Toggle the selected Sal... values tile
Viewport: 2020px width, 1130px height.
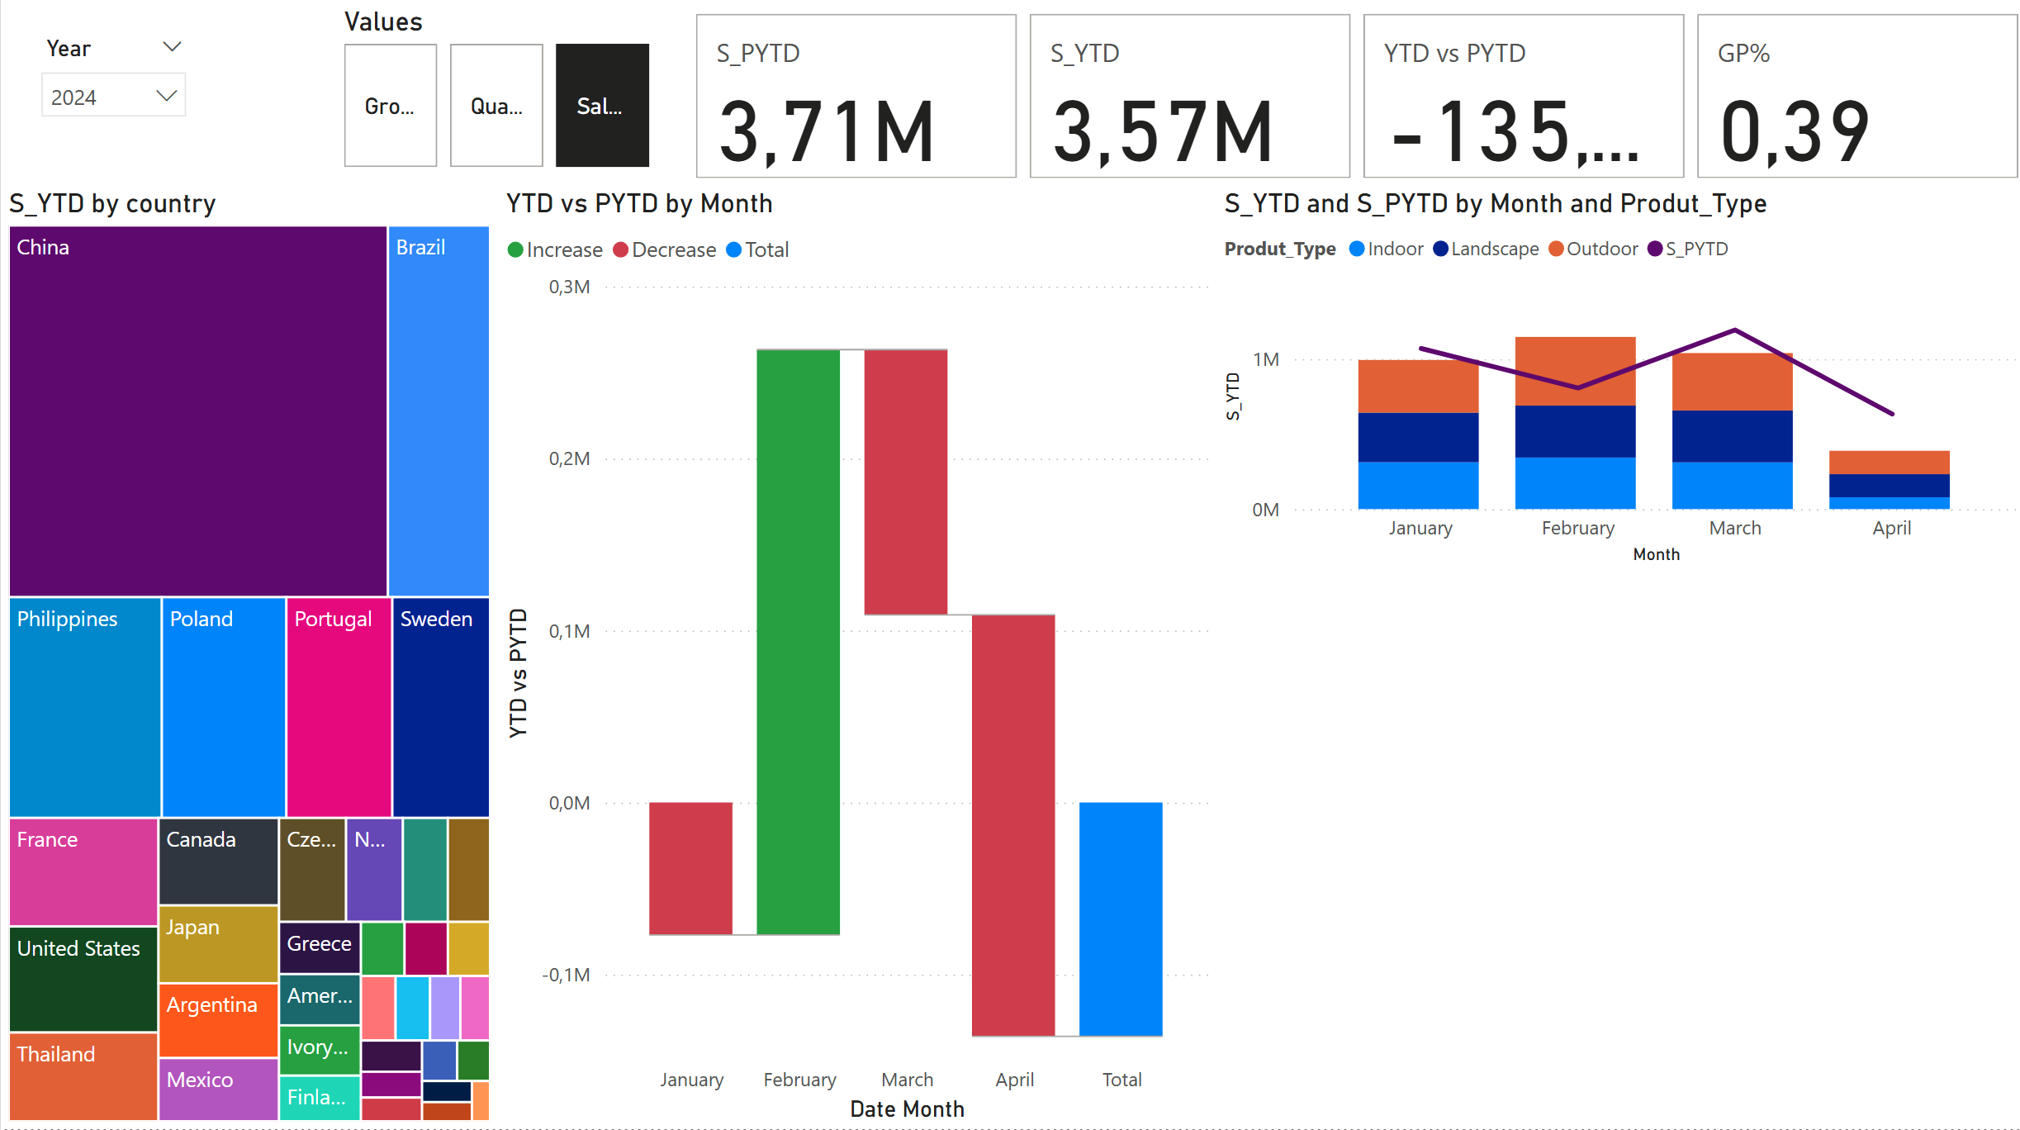point(601,106)
